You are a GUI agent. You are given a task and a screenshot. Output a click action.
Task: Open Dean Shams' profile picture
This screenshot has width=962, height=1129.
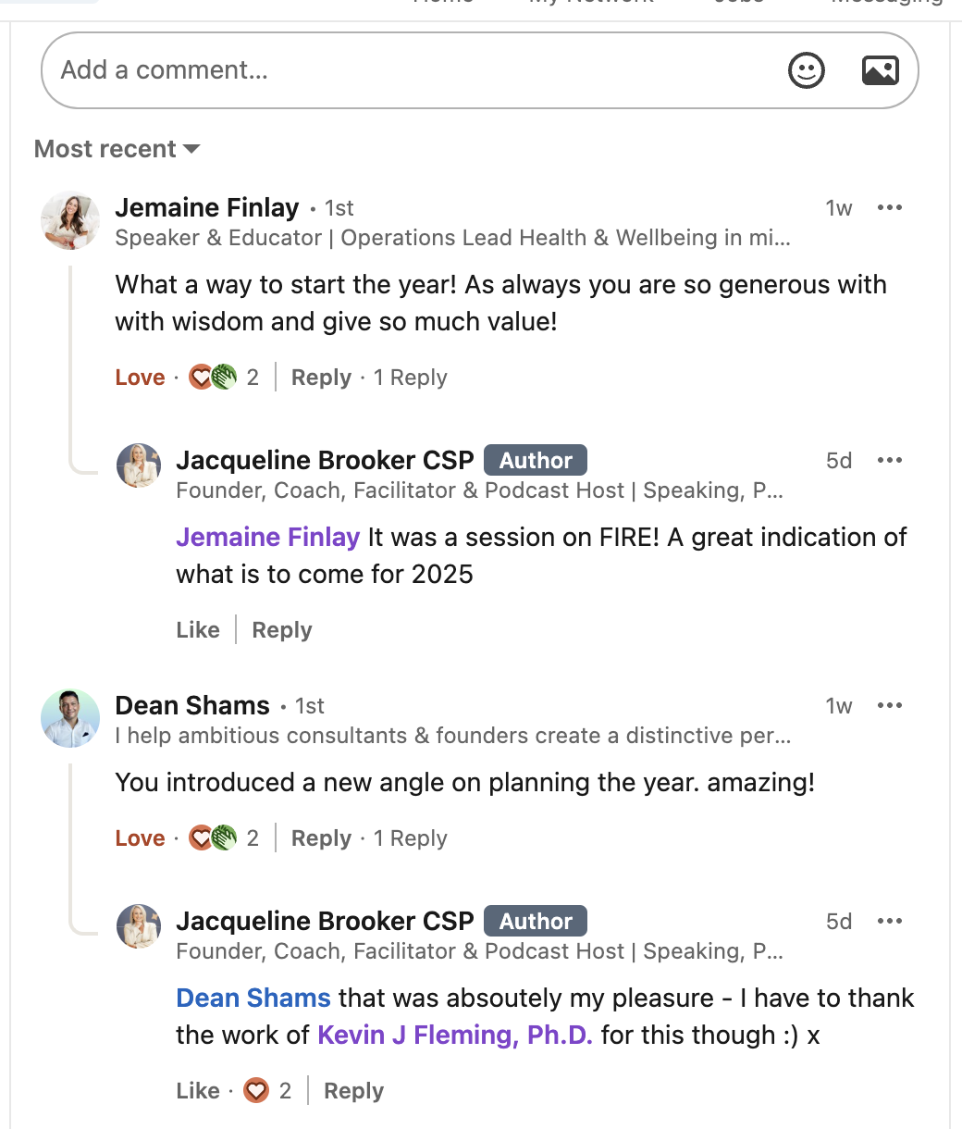tap(70, 718)
